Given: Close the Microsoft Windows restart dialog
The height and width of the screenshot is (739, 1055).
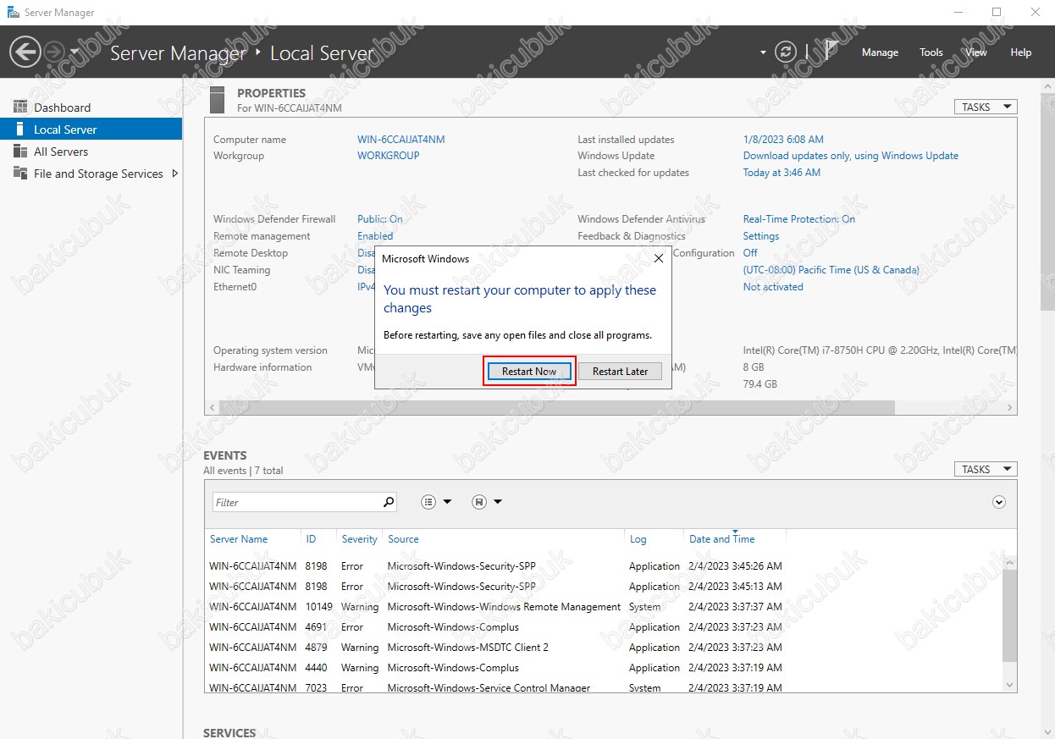Looking at the screenshot, I should [x=660, y=258].
